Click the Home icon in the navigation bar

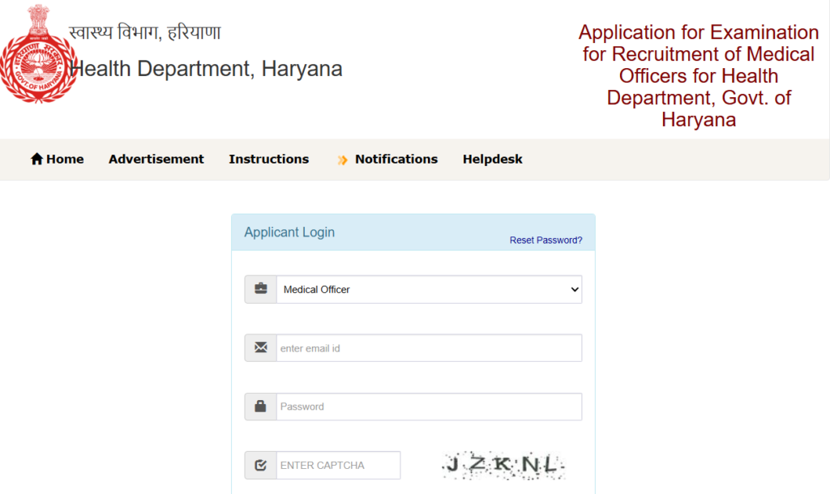tap(36, 159)
